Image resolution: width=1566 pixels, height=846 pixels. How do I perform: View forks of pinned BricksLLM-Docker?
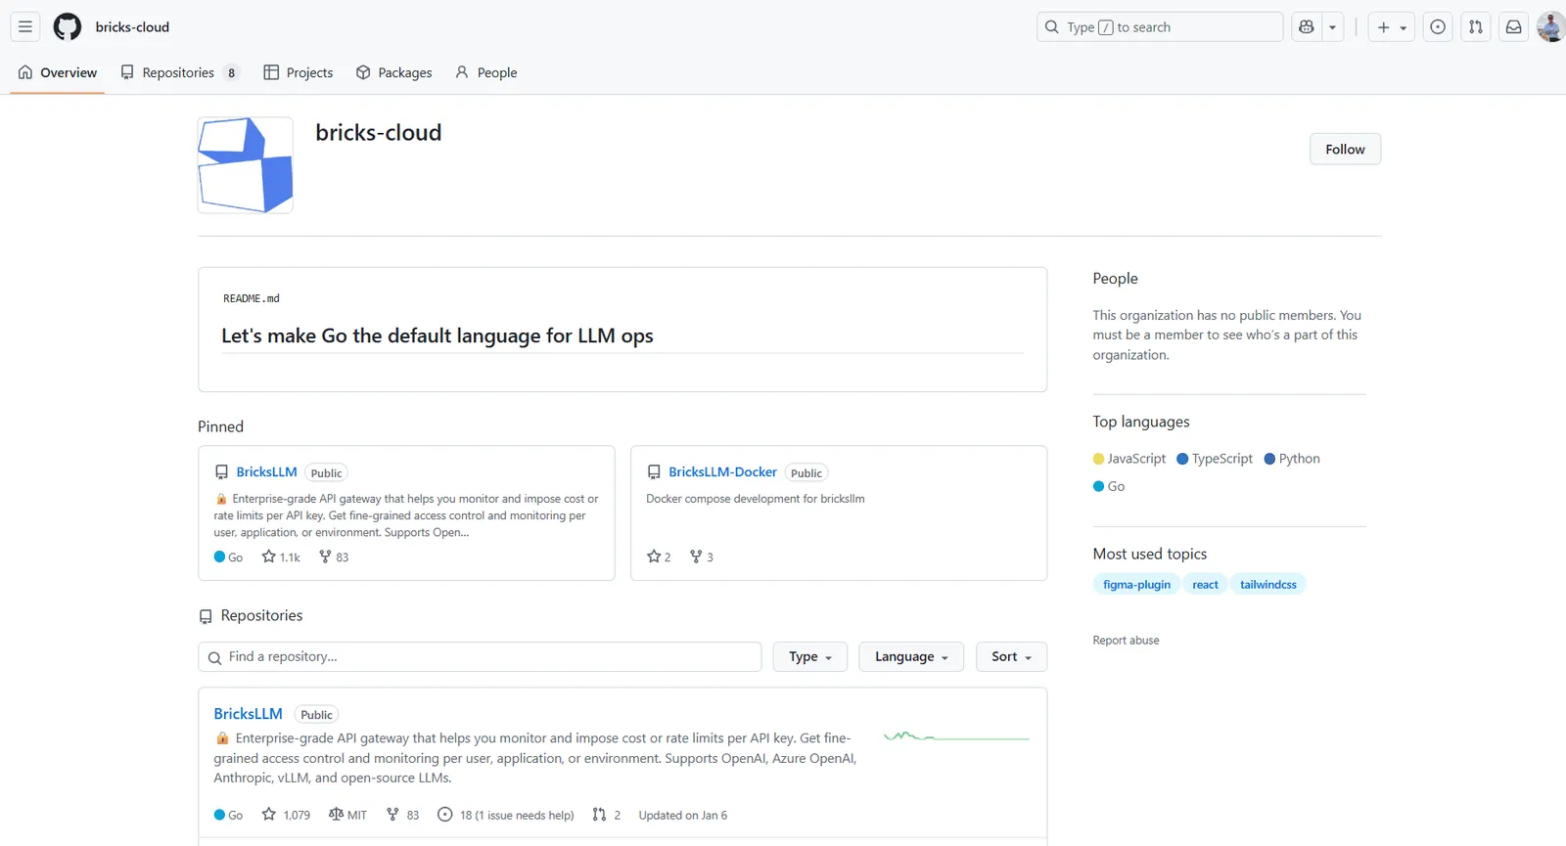(x=702, y=557)
